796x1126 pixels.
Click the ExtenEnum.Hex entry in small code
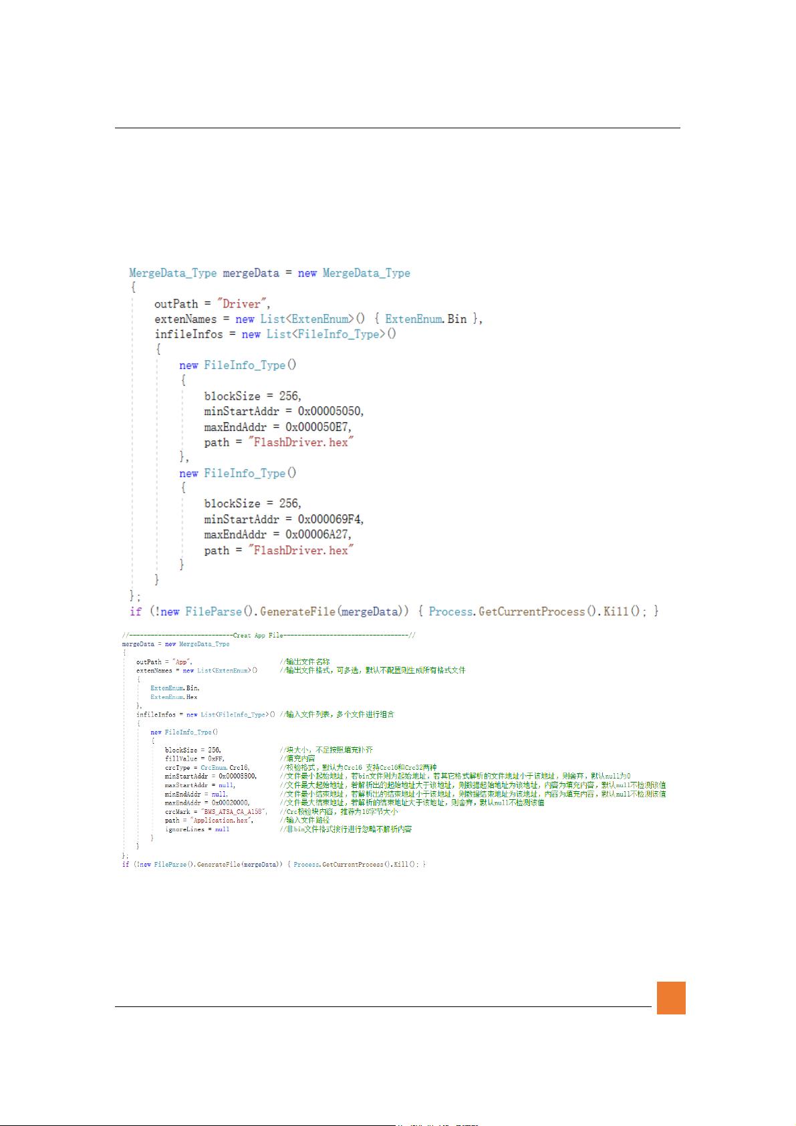click(x=174, y=696)
